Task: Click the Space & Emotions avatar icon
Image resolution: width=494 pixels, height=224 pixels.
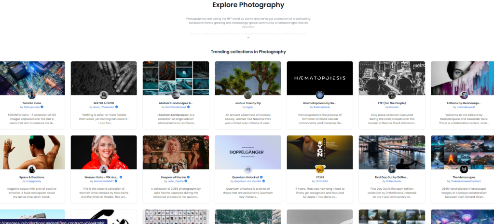Action: [x=31, y=169]
